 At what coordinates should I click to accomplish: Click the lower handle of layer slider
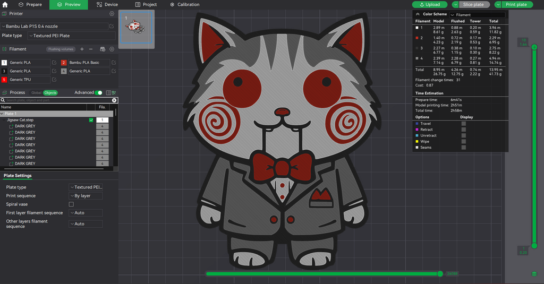(x=534, y=245)
